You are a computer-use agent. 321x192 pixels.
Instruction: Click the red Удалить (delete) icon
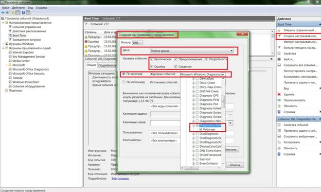[x=279, y=94]
